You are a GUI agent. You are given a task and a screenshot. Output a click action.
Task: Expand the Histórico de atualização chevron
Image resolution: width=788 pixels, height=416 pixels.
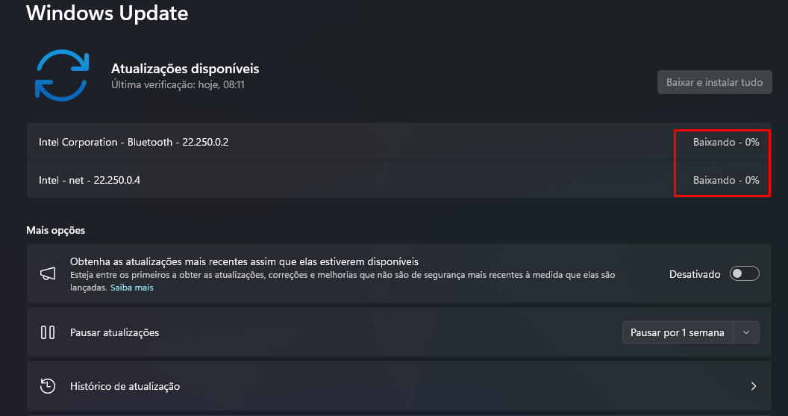(x=753, y=386)
